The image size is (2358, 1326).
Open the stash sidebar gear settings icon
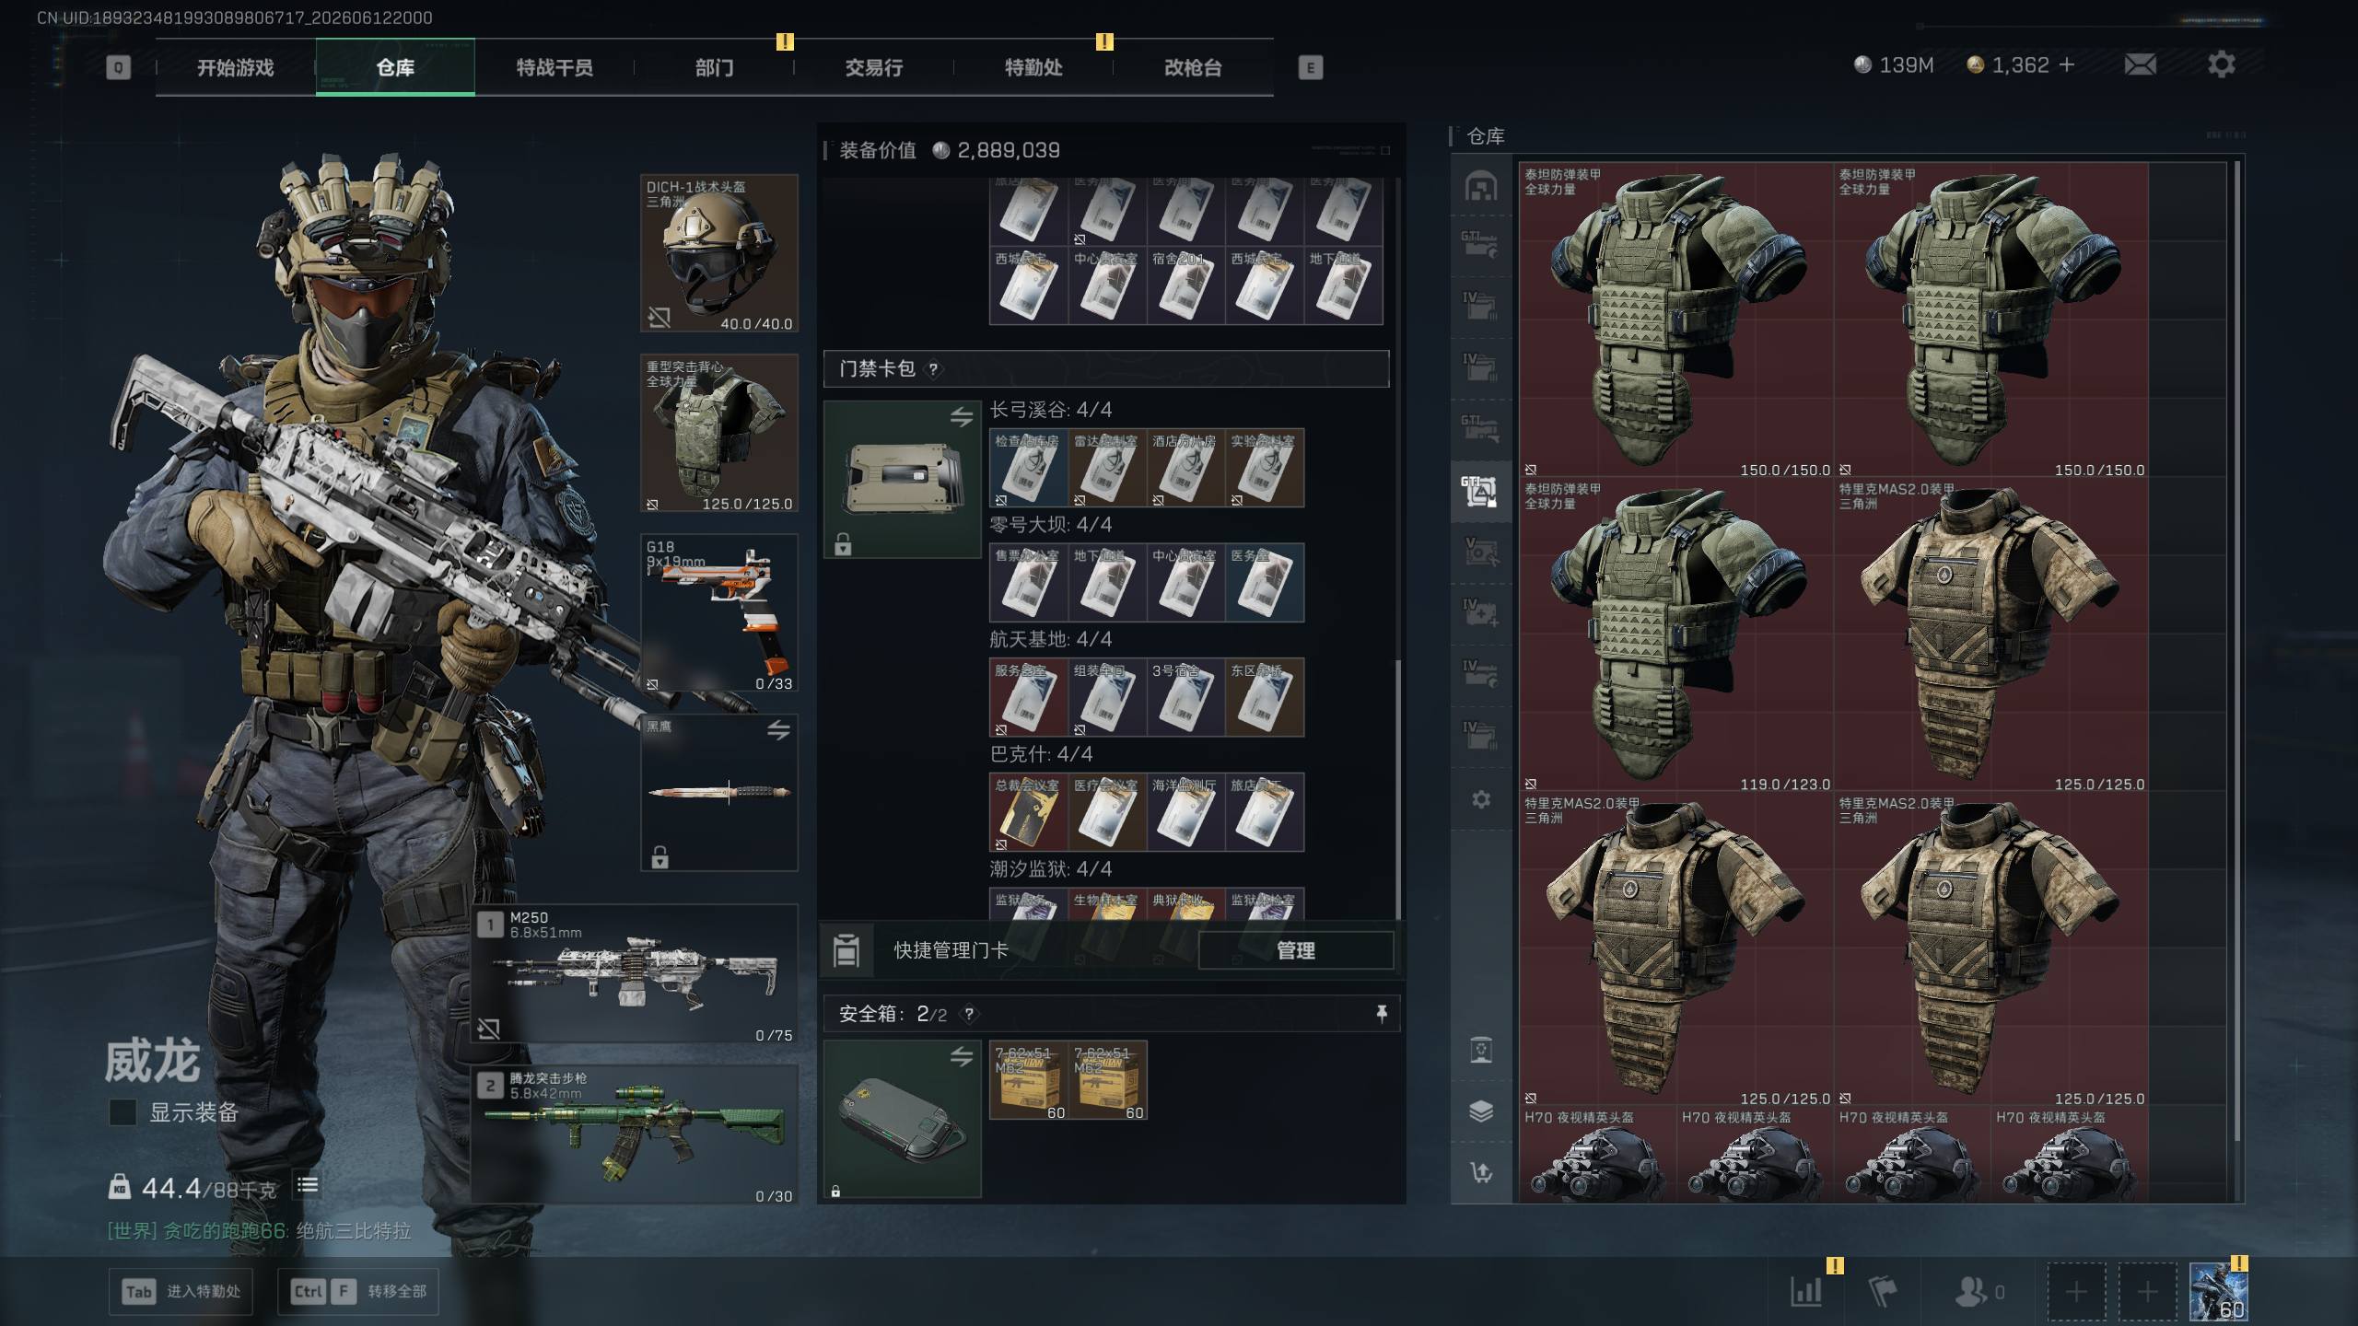click(x=1481, y=799)
